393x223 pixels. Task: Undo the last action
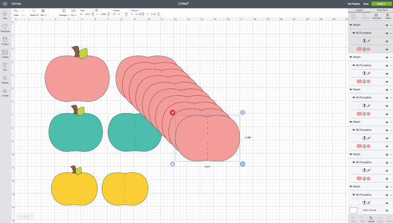16,12
